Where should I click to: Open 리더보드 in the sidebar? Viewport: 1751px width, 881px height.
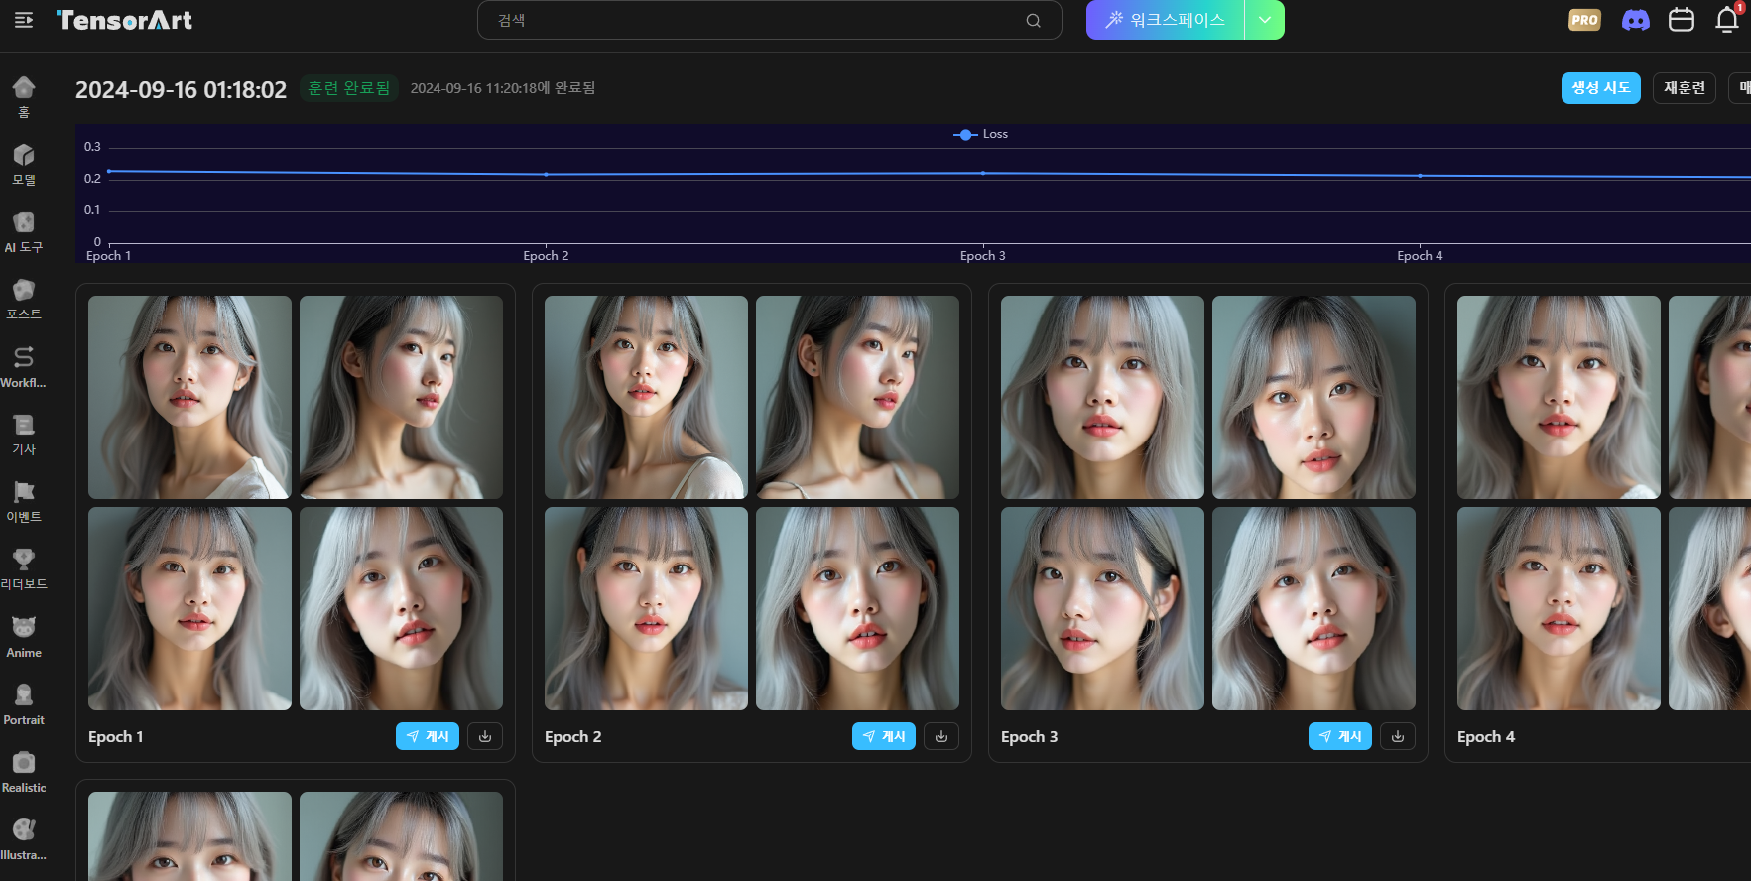pos(24,569)
